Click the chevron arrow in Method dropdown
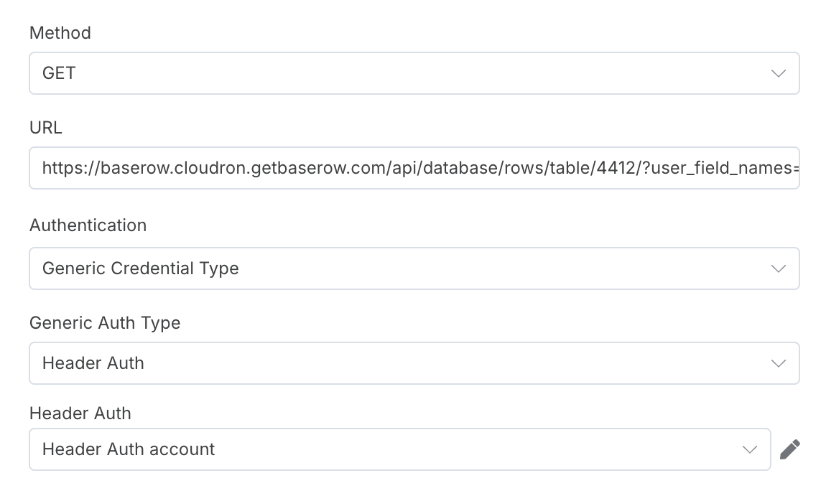The width and height of the screenshot is (826, 491). (778, 73)
